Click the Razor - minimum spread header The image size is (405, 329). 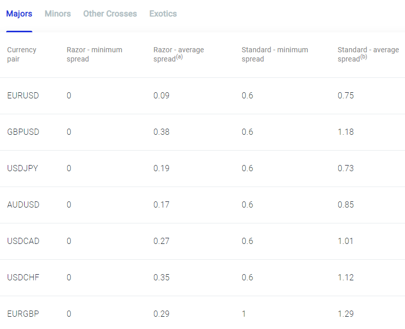click(94, 54)
